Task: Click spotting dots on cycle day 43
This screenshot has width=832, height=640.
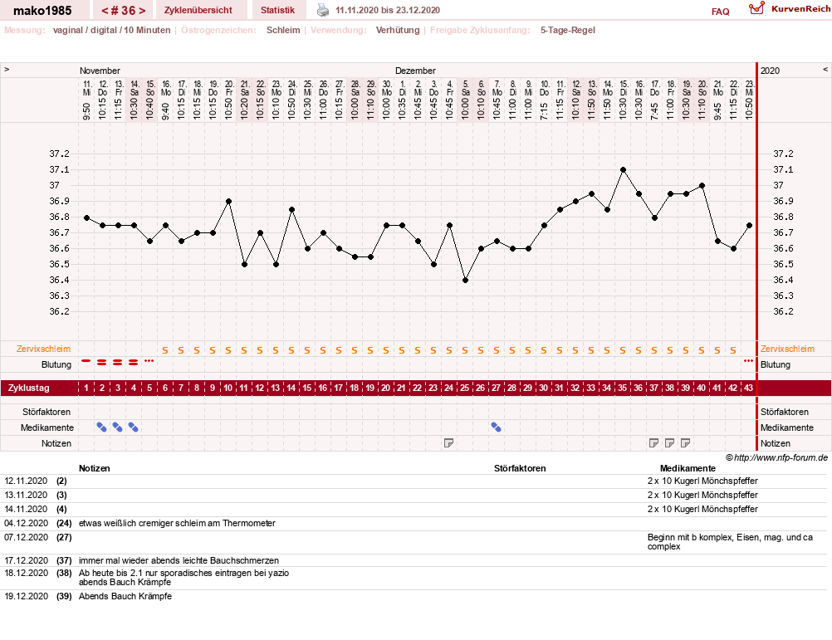Action: coord(748,361)
